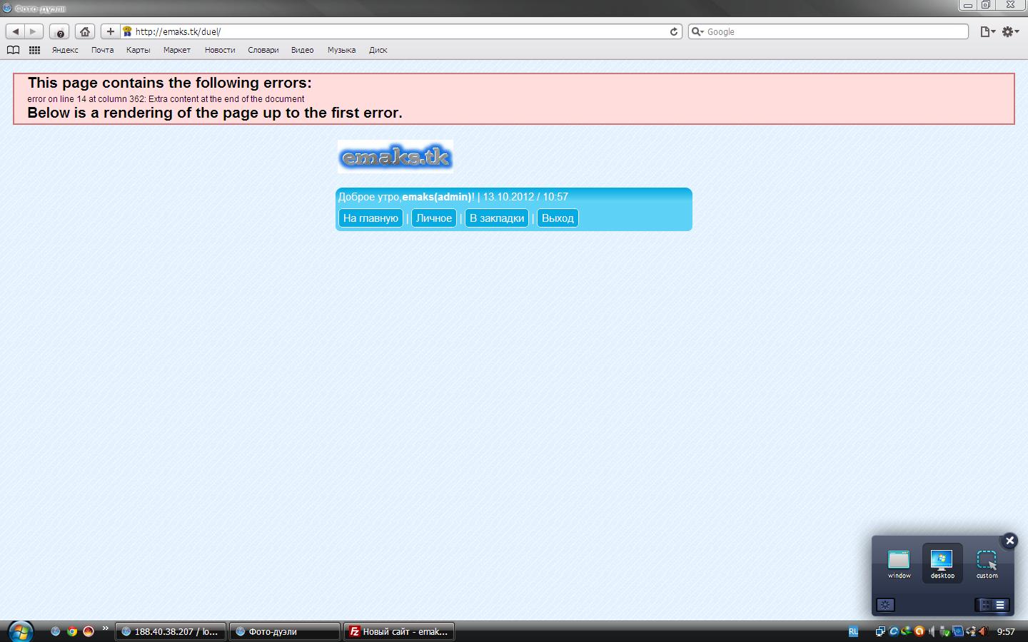Open the Музыка bookmark
Image resolution: width=1028 pixels, height=642 pixels.
[x=341, y=50]
